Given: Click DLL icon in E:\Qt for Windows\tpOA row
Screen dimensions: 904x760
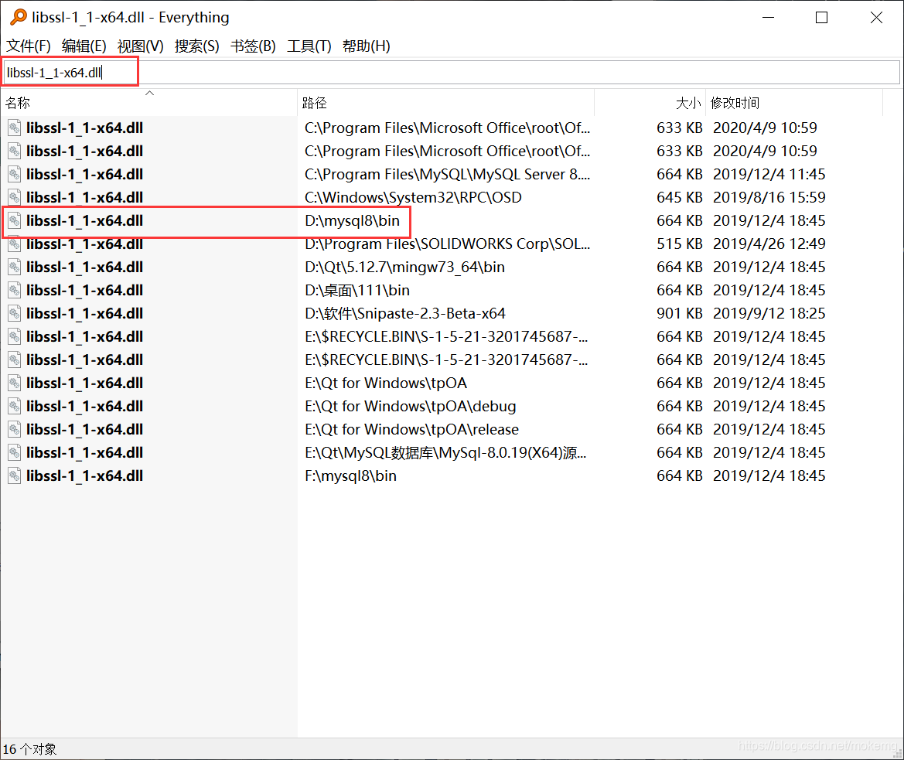Looking at the screenshot, I should (x=15, y=383).
